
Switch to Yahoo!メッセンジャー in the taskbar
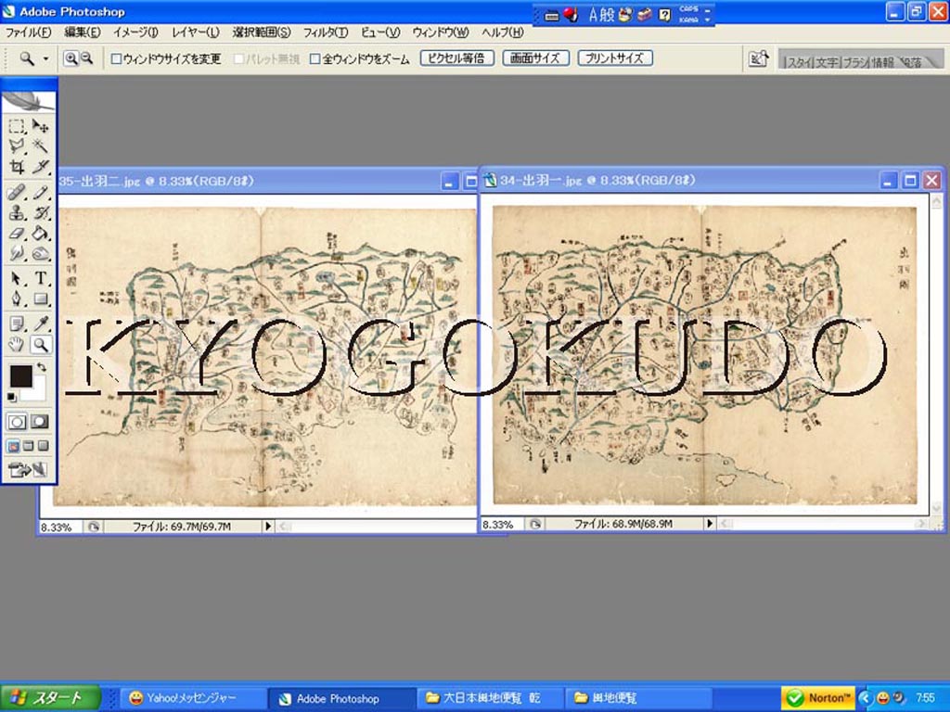193,698
